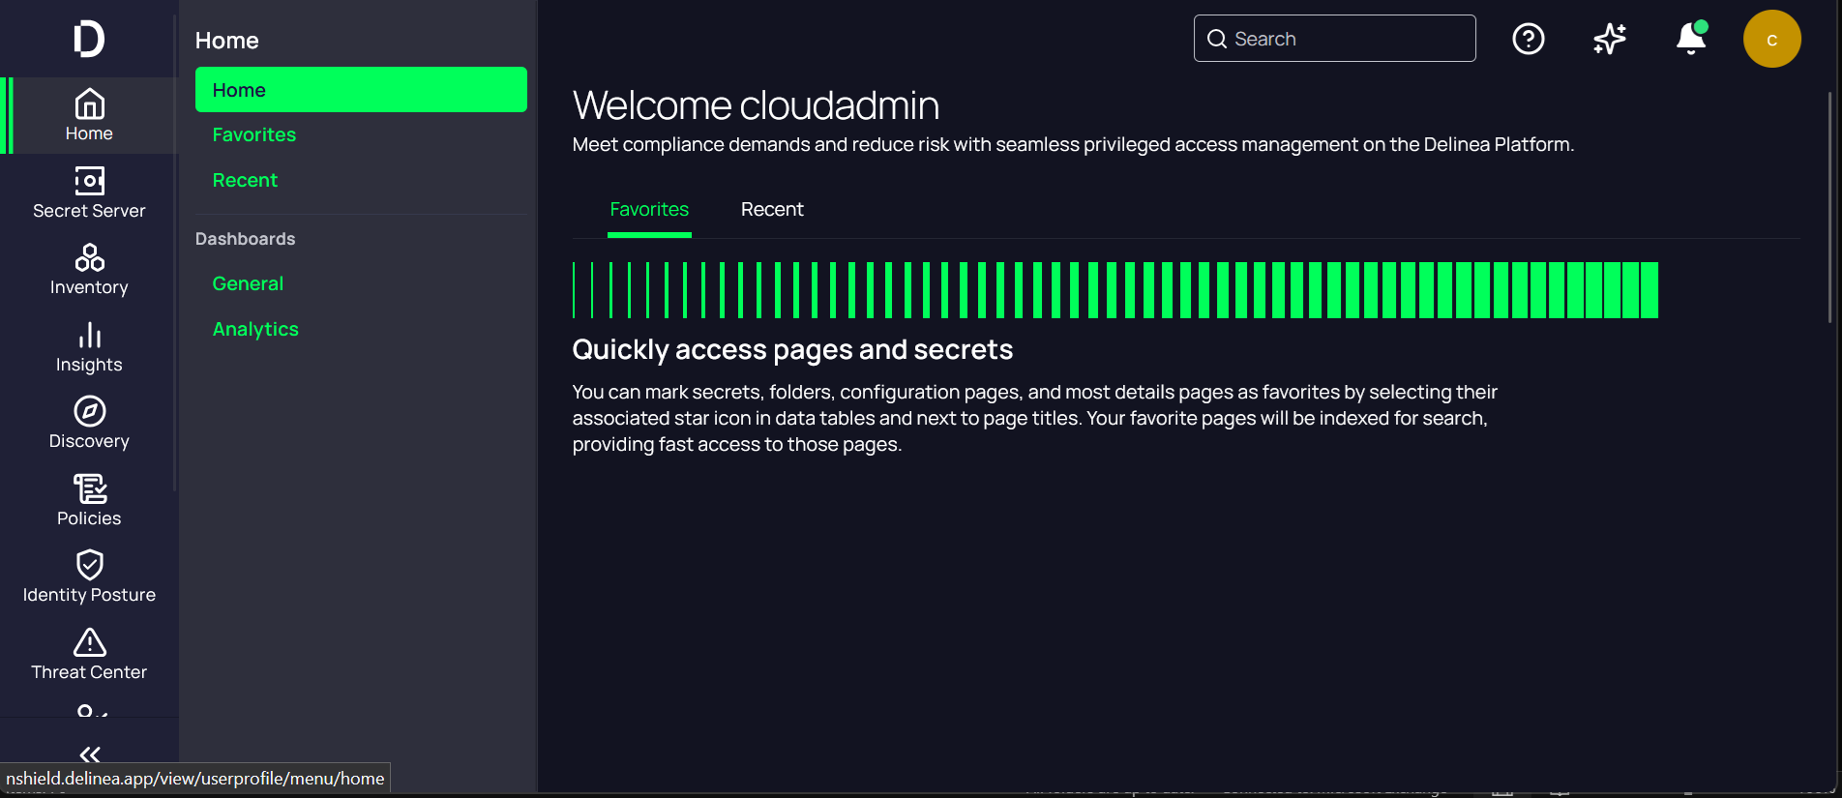The image size is (1842, 798).
Task: Open the General dashboard
Action: pyautogui.click(x=248, y=283)
